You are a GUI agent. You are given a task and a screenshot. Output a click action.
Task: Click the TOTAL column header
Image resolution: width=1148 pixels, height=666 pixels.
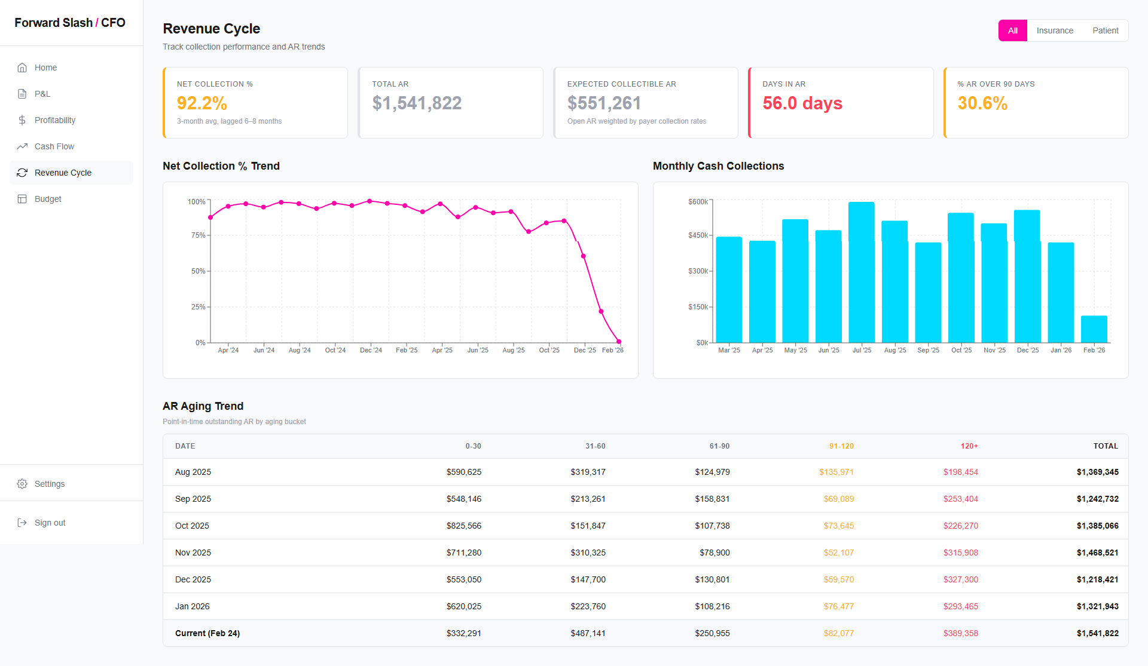(x=1106, y=446)
